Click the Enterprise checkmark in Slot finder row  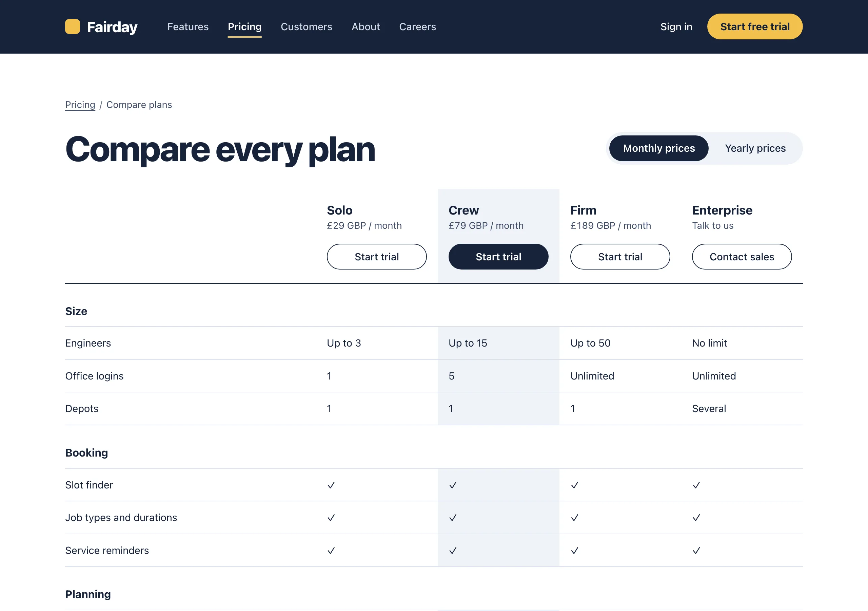[x=696, y=485]
